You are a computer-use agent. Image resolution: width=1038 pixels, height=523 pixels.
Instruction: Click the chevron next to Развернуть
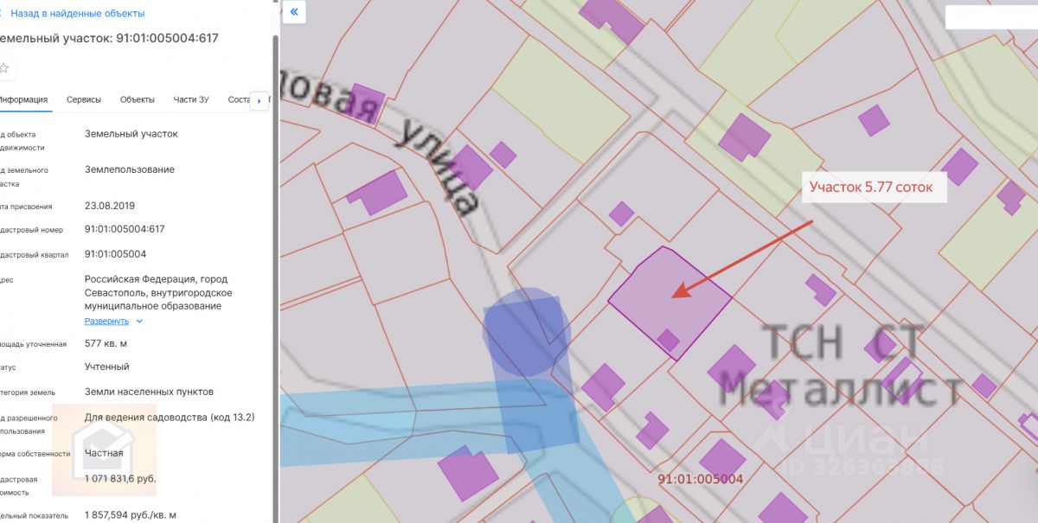tap(139, 322)
